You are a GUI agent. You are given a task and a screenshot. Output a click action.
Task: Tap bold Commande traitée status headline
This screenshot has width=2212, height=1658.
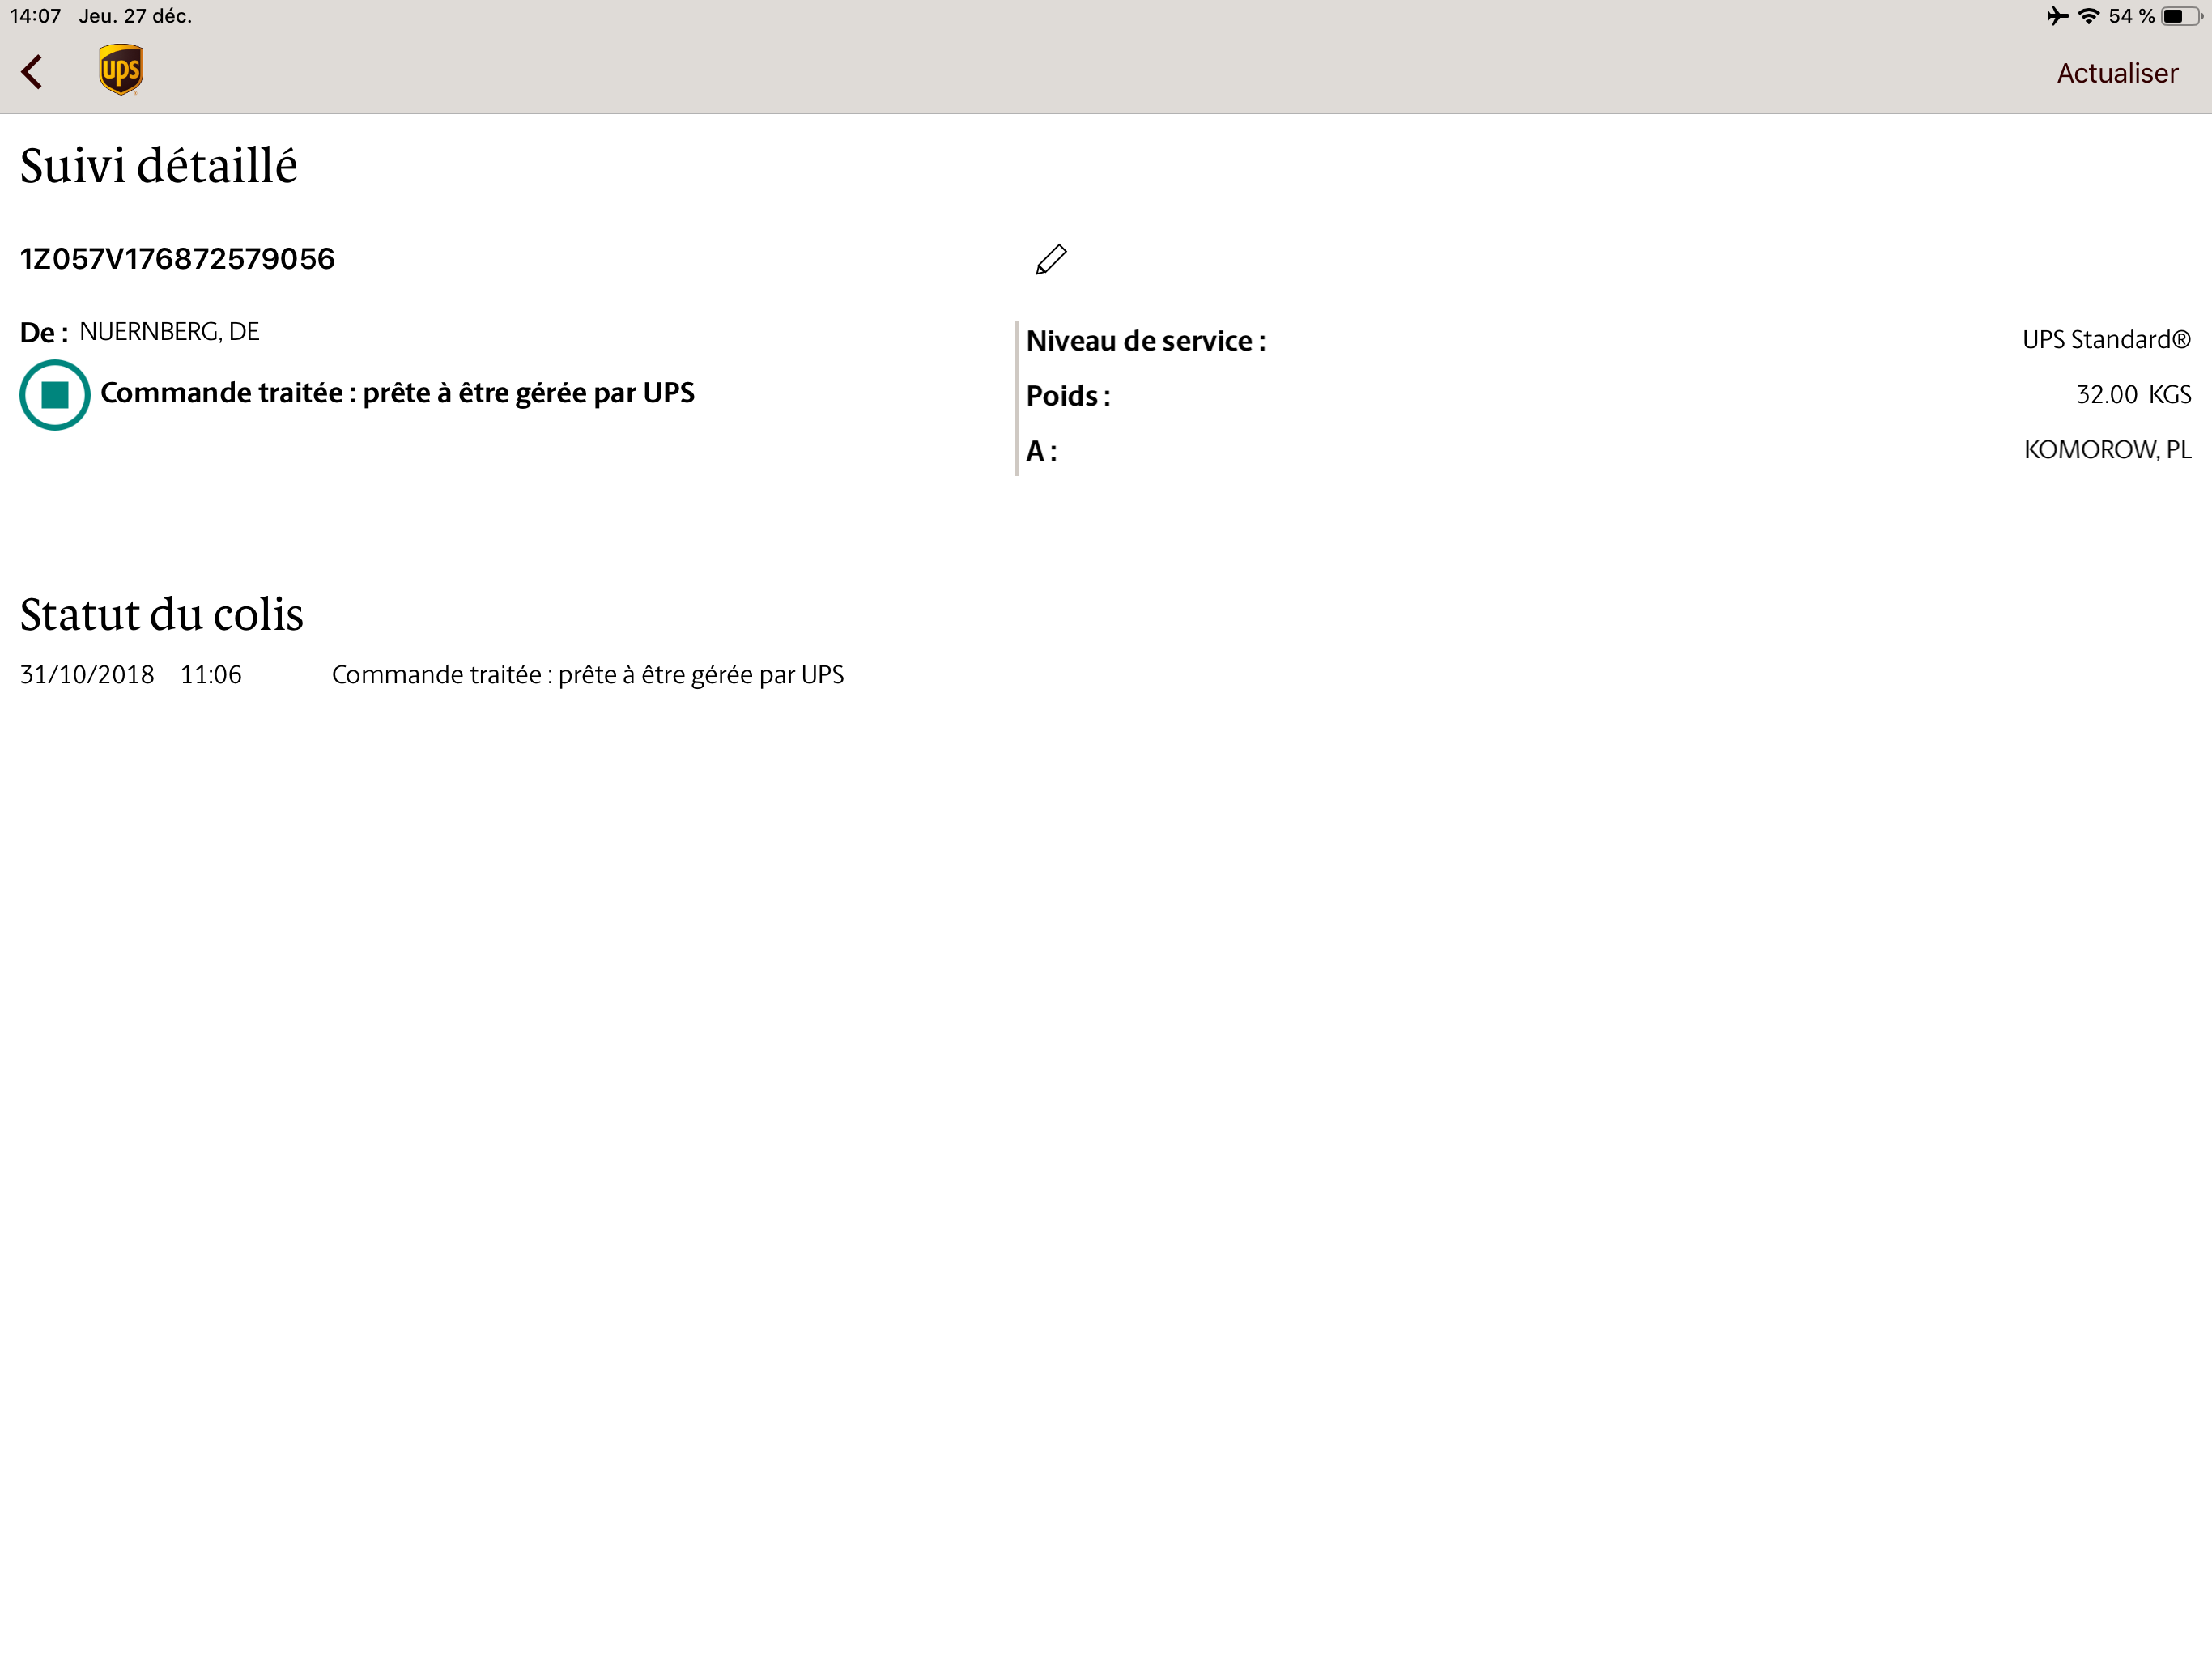(397, 393)
